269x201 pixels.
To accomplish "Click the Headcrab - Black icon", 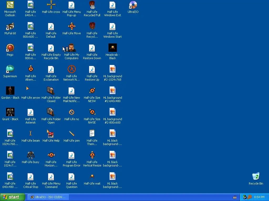I will point(112,52).
